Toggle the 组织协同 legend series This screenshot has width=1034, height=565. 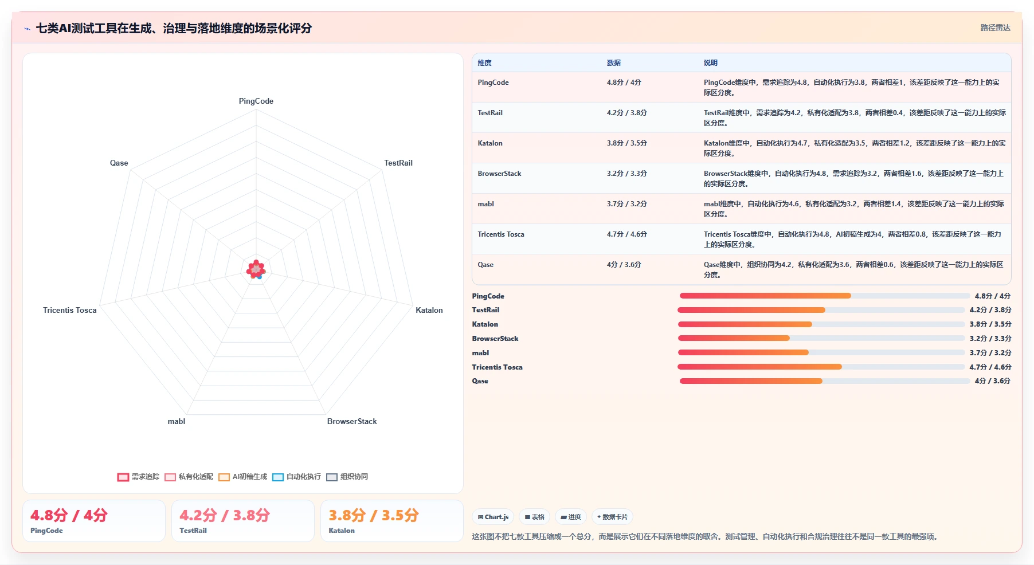[347, 477]
